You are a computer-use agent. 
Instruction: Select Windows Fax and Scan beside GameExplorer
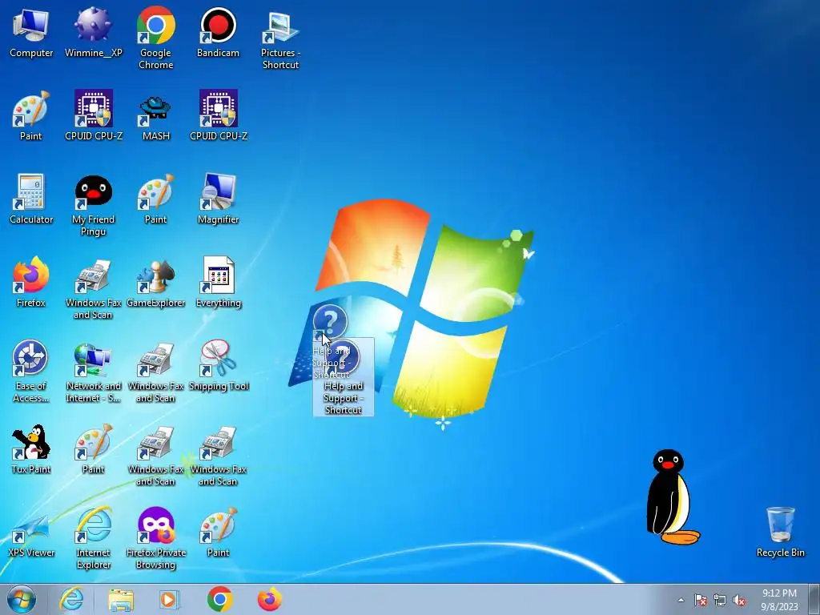(x=93, y=288)
